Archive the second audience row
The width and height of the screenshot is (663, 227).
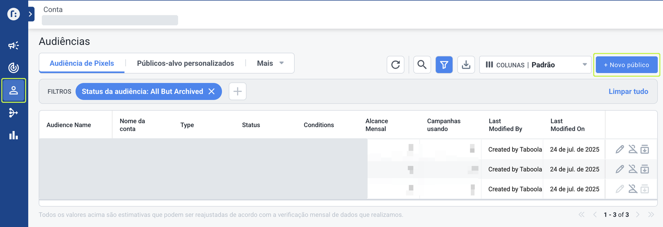(645, 169)
